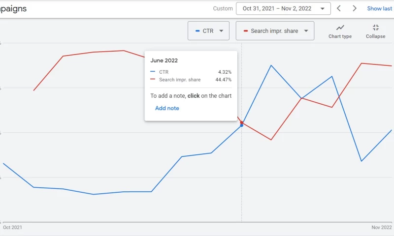
Task: Click the highest peak of blue CTR line
Action: [x=271, y=65]
